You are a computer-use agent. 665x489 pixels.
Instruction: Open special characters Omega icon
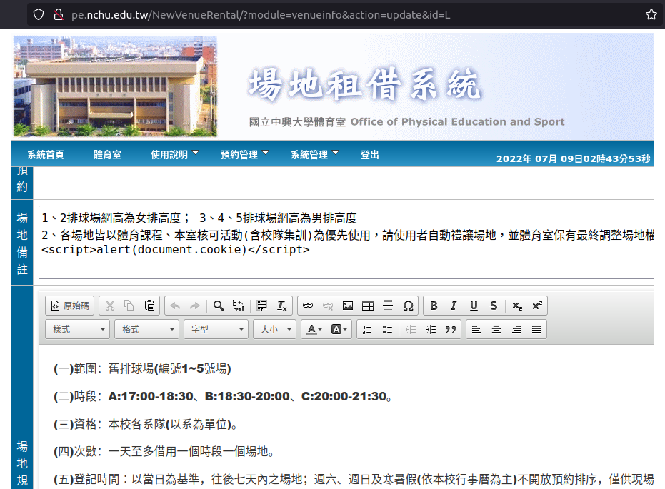click(x=408, y=306)
